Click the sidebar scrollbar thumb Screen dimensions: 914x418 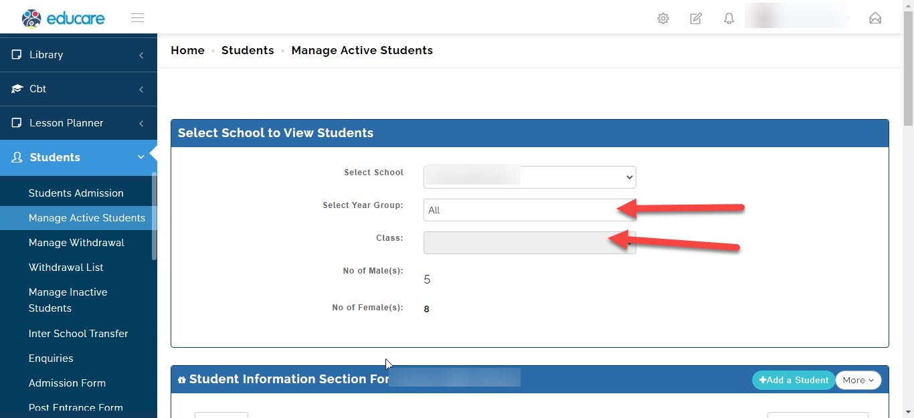point(154,216)
